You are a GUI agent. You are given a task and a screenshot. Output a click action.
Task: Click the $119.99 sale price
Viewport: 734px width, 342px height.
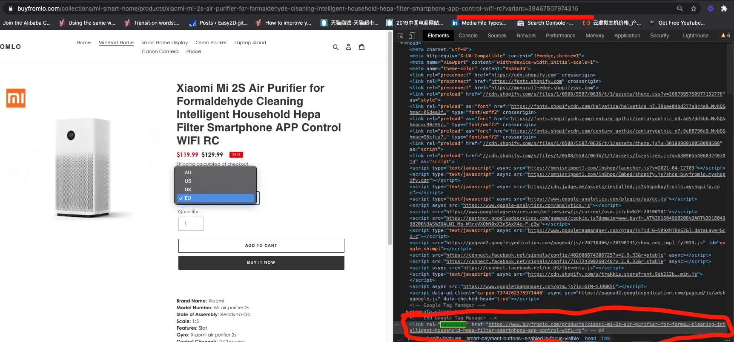coord(187,155)
